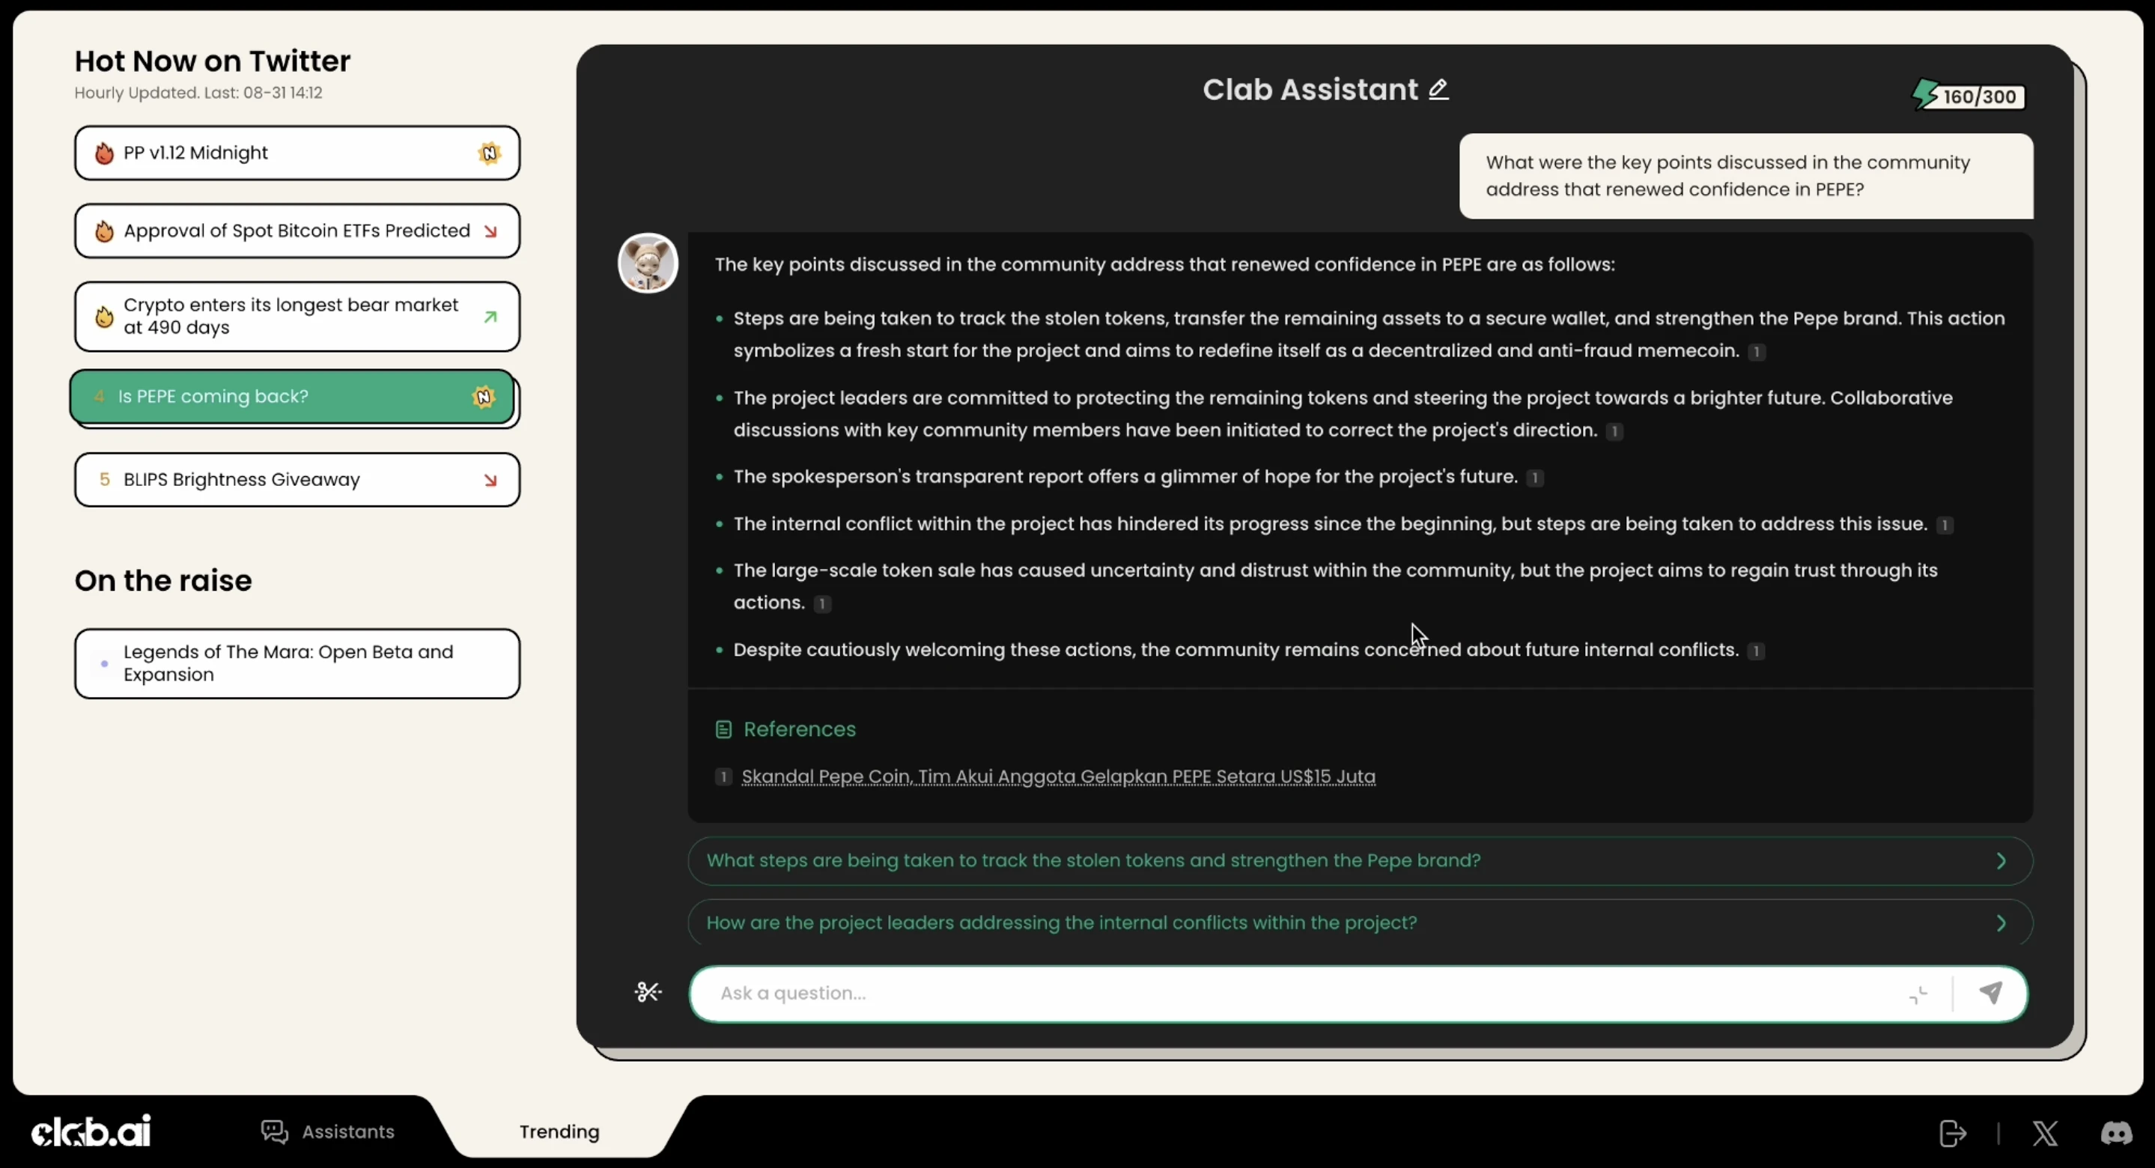
Task: Click the send arrow icon in input bar
Action: click(1991, 991)
